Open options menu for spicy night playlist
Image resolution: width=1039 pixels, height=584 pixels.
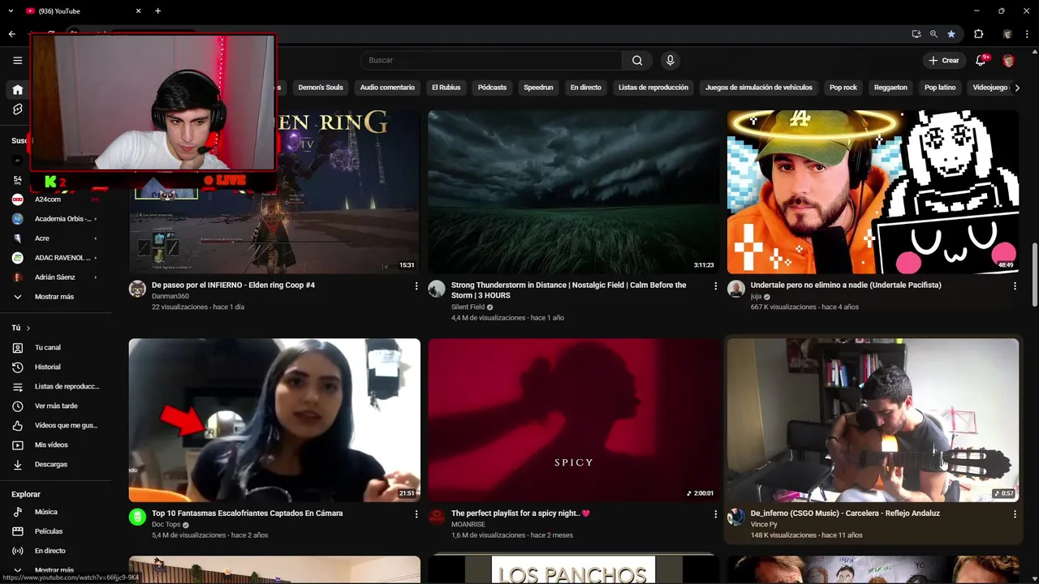point(715,514)
